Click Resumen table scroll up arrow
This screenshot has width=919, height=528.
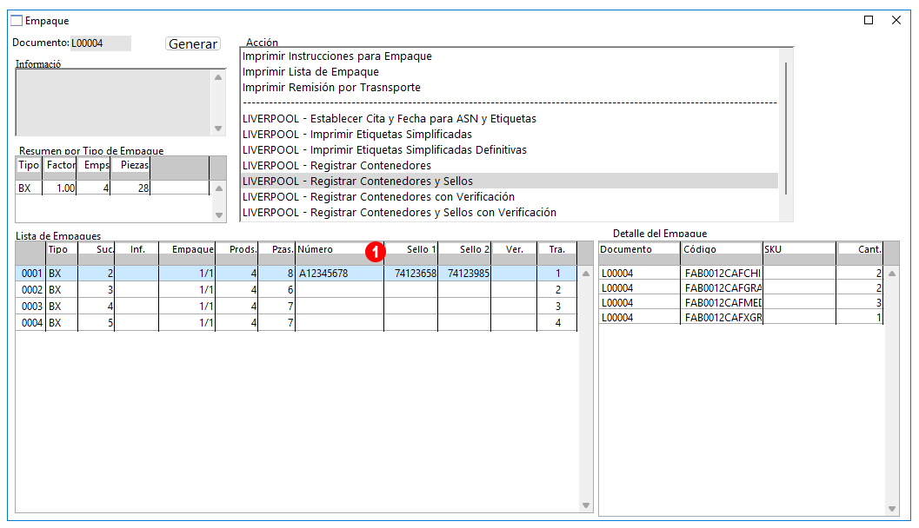[x=218, y=188]
